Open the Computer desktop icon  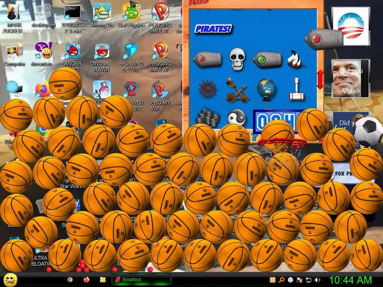15,55
